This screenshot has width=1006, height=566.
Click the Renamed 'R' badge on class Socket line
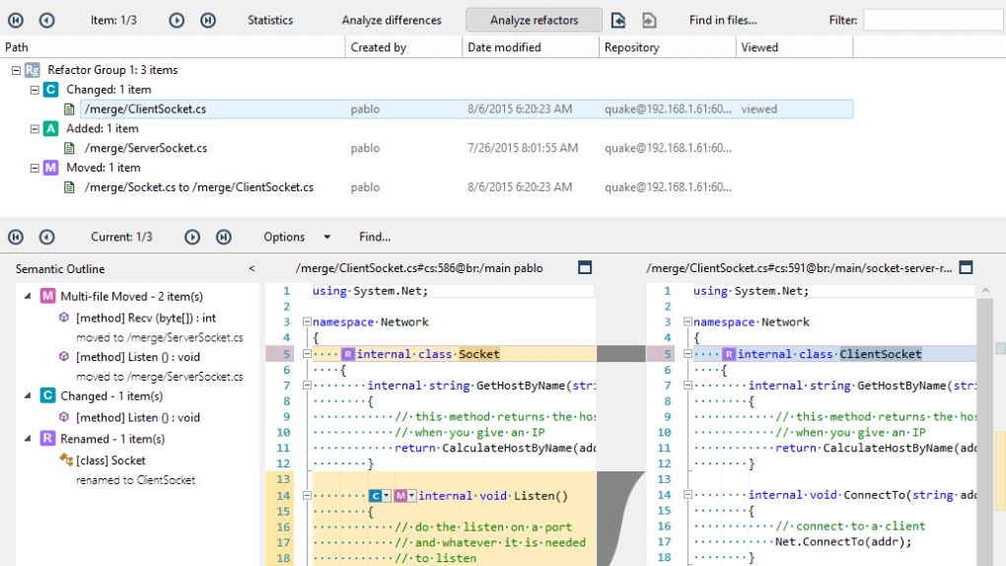[x=347, y=354]
